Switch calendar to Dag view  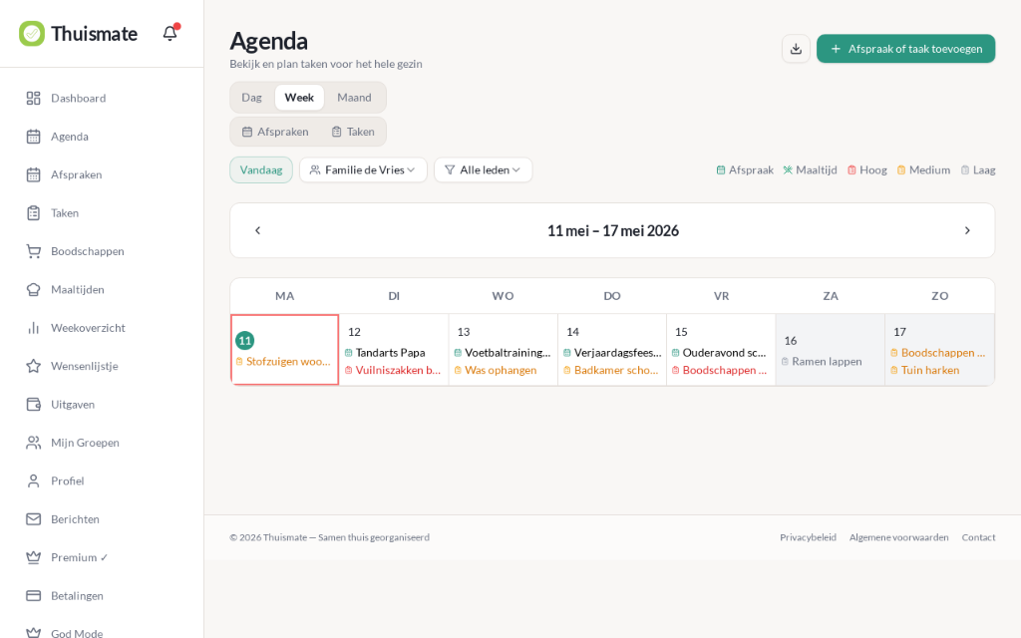coord(252,98)
